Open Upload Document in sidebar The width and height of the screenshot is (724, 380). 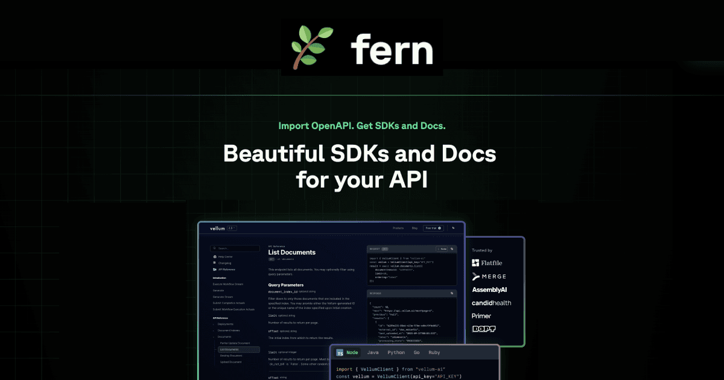(x=230, y=362)
